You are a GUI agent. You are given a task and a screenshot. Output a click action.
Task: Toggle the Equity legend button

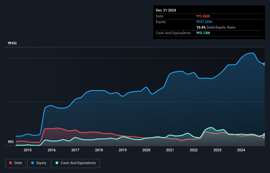pyautogui.click(x=39, y=163)
